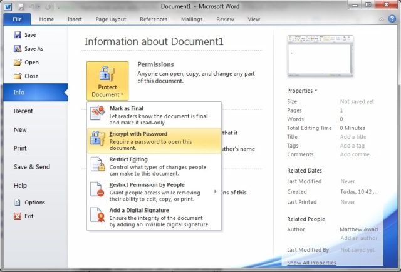Open the Mailings tab

[192, 19]
